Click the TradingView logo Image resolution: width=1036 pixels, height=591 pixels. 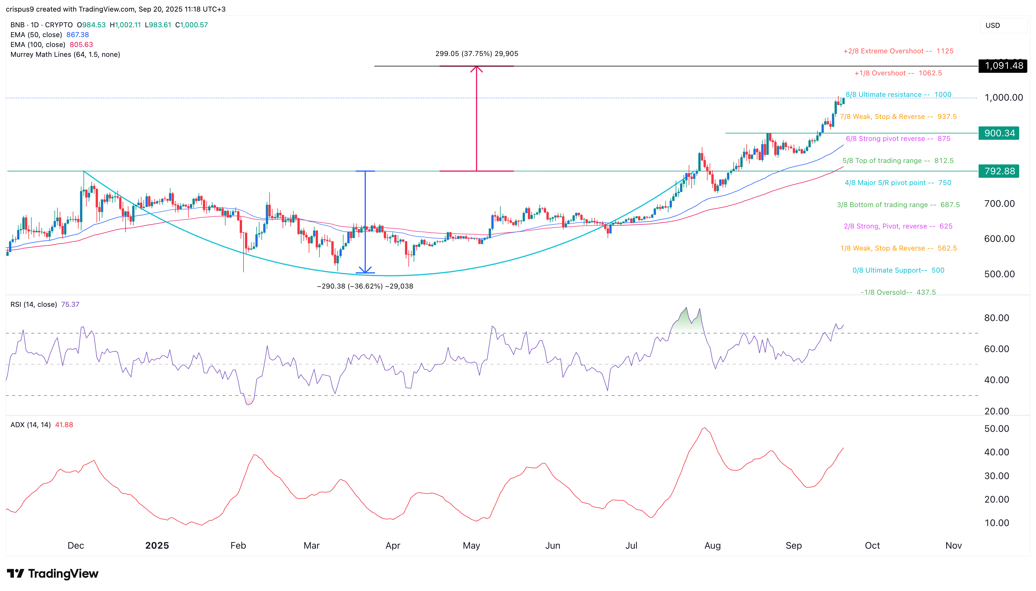pyautogui.click(x=53, y=574)
